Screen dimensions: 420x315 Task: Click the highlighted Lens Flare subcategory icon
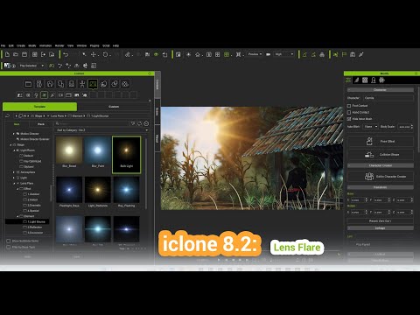pyautogui.click(x=44, y=94)
